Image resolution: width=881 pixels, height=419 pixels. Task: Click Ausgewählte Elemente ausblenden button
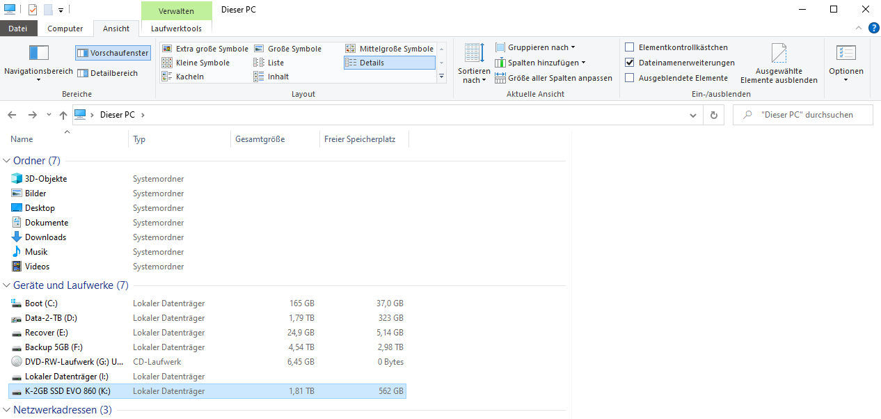[x=779, y=64]
